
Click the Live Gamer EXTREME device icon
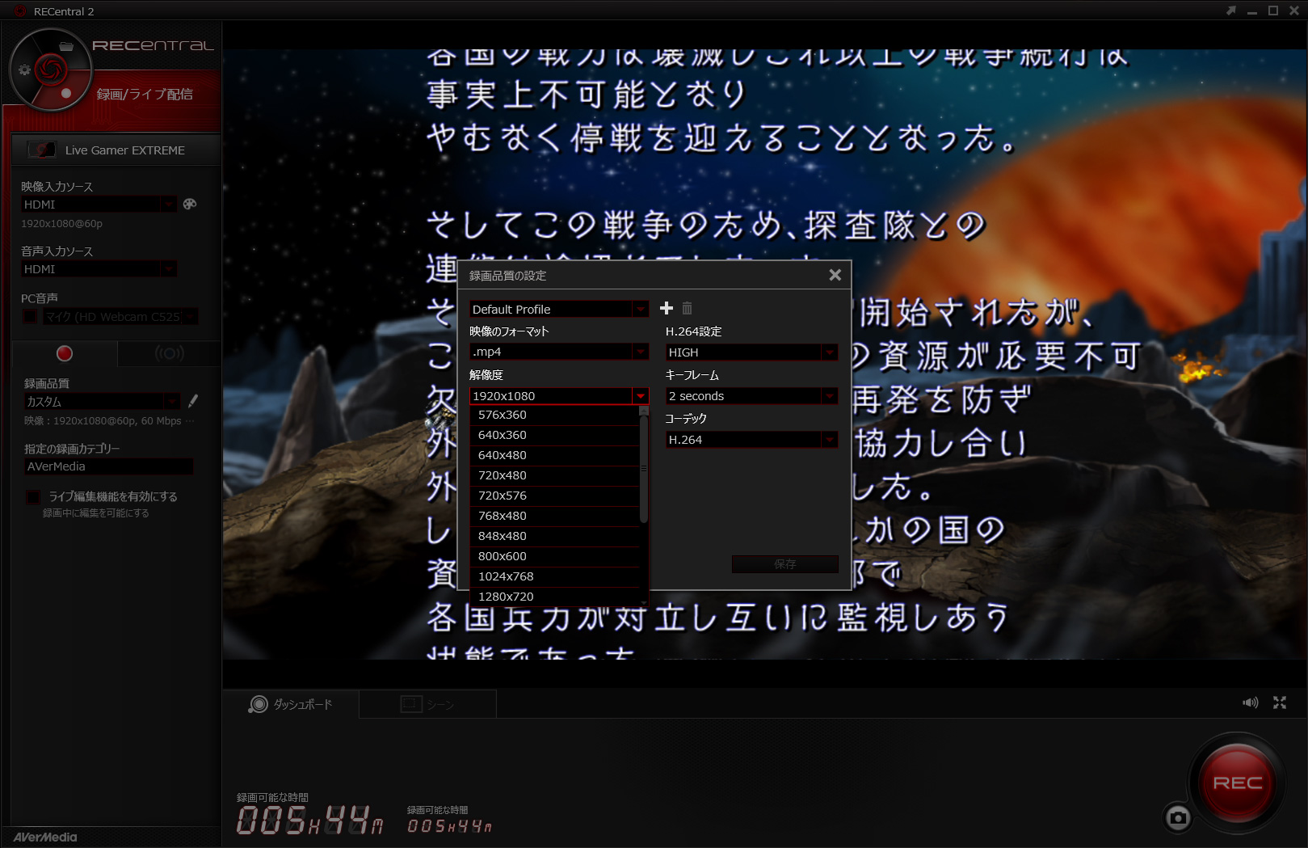pos(42,150)
